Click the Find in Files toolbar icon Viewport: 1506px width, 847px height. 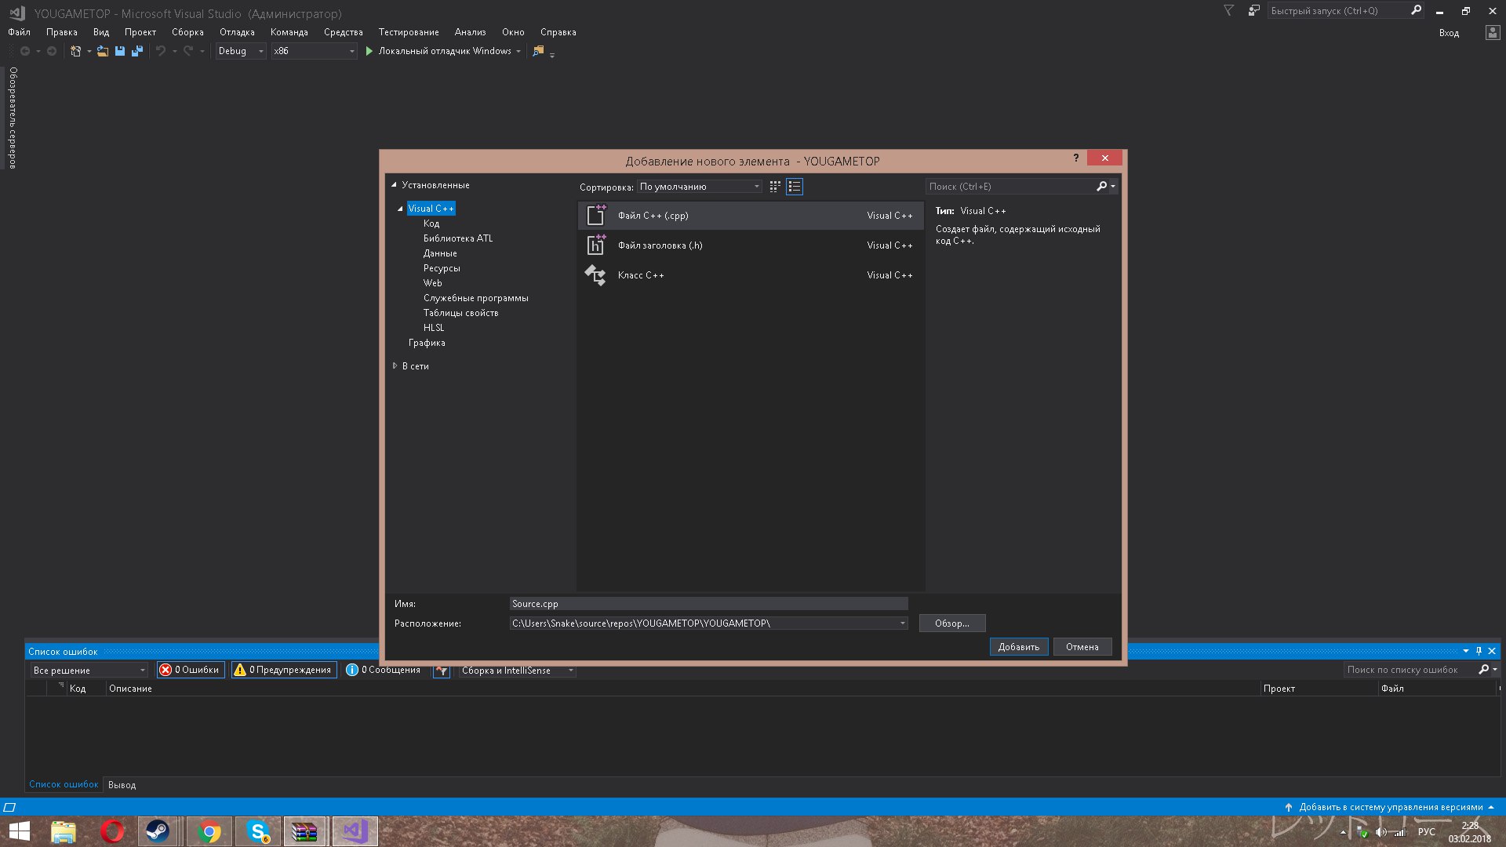538,51
